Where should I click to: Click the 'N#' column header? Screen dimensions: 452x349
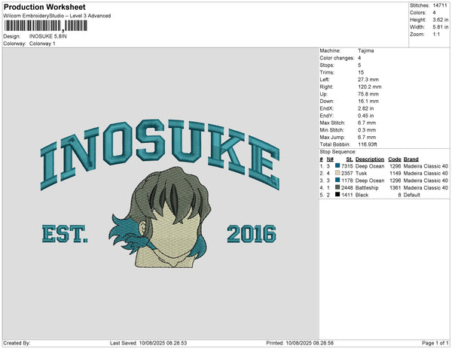click(x=330, y=159)
